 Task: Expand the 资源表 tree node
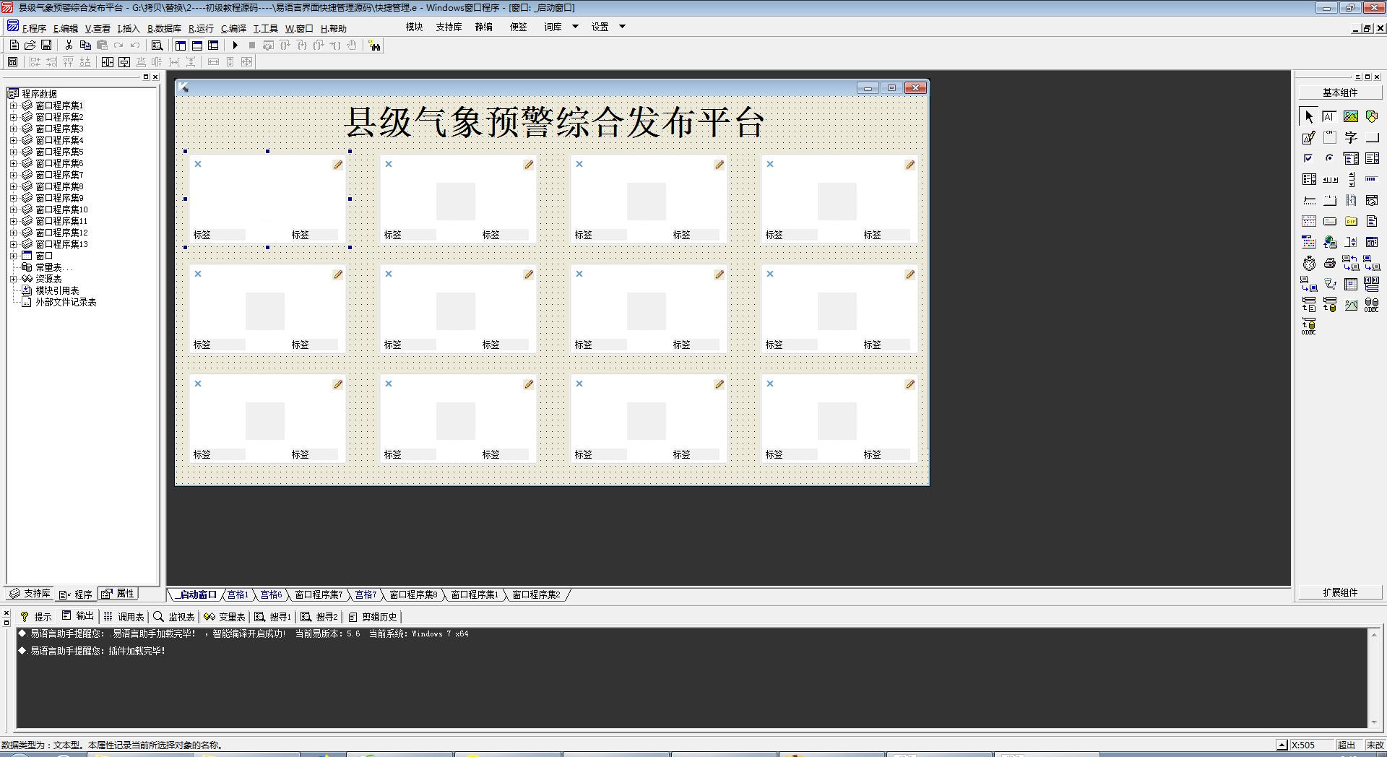tap(13, 279)
